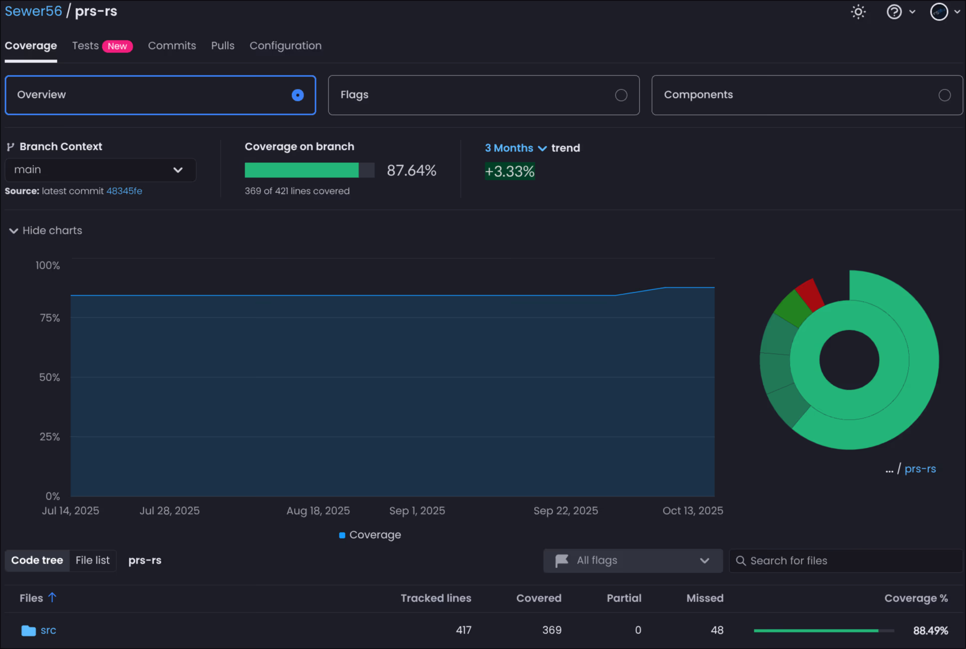Keep Overview selected by clicking its radio

coord(298,95)
